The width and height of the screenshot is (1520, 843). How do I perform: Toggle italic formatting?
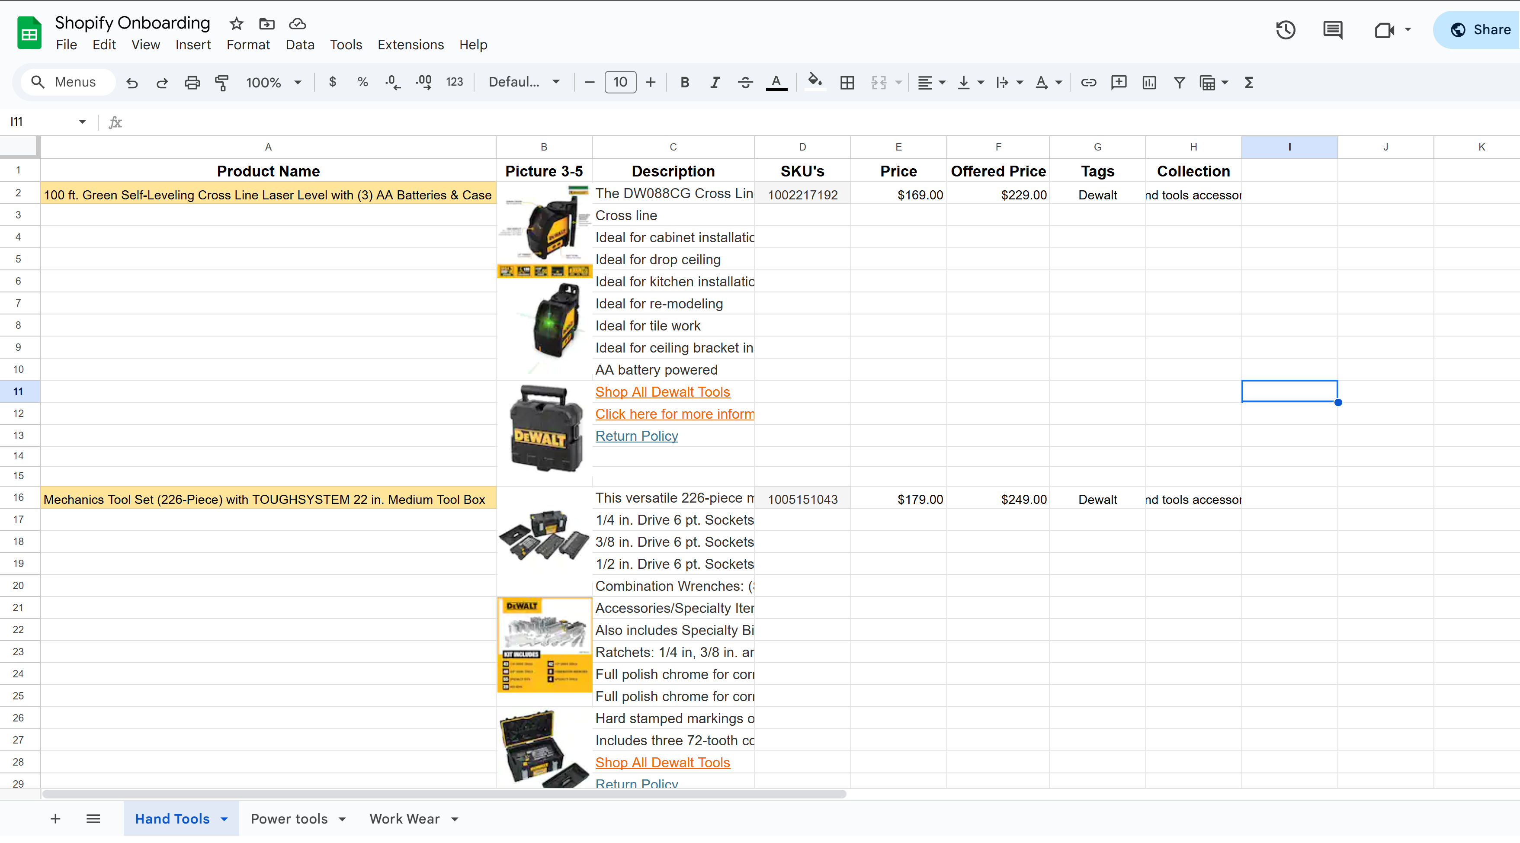pyautogui.click(x=715, y=83)
